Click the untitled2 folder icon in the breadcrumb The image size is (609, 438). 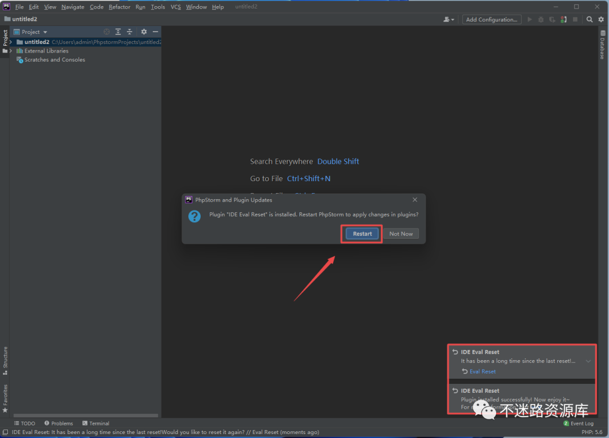pos(7,19)
